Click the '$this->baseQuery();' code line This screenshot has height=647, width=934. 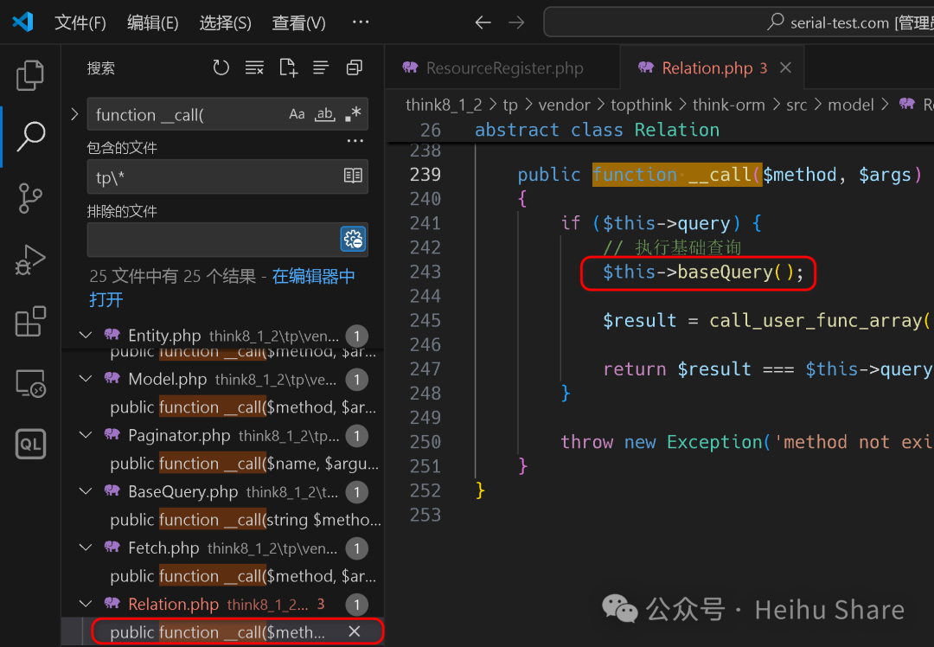pos(703,272)
